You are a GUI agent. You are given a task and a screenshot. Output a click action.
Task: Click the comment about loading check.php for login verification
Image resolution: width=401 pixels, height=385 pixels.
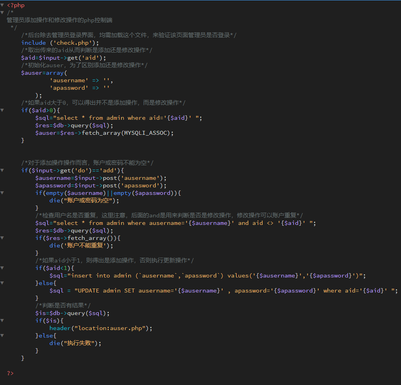pos(129,35)
